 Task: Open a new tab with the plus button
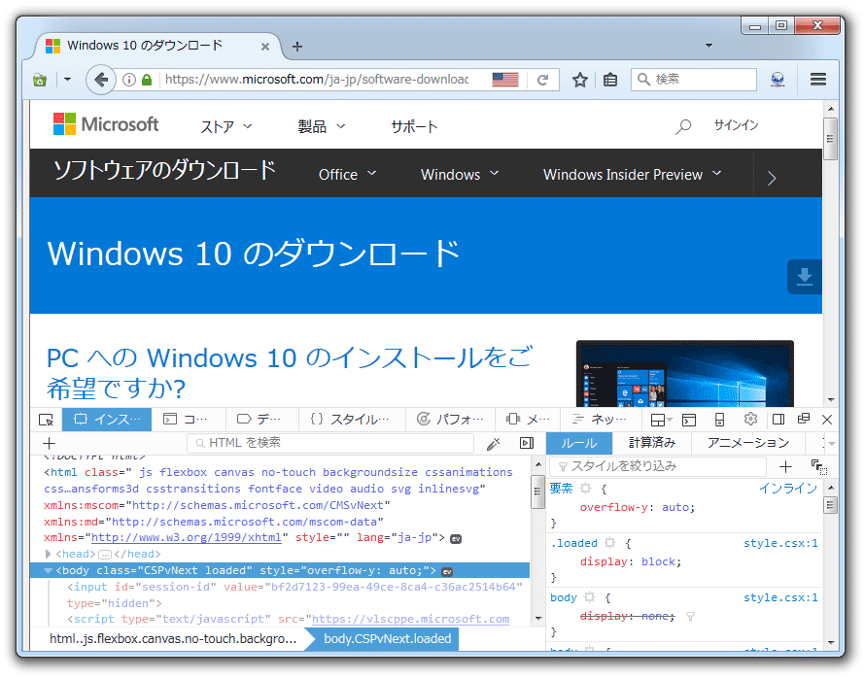pyautogui.click(x=297, y=47)
